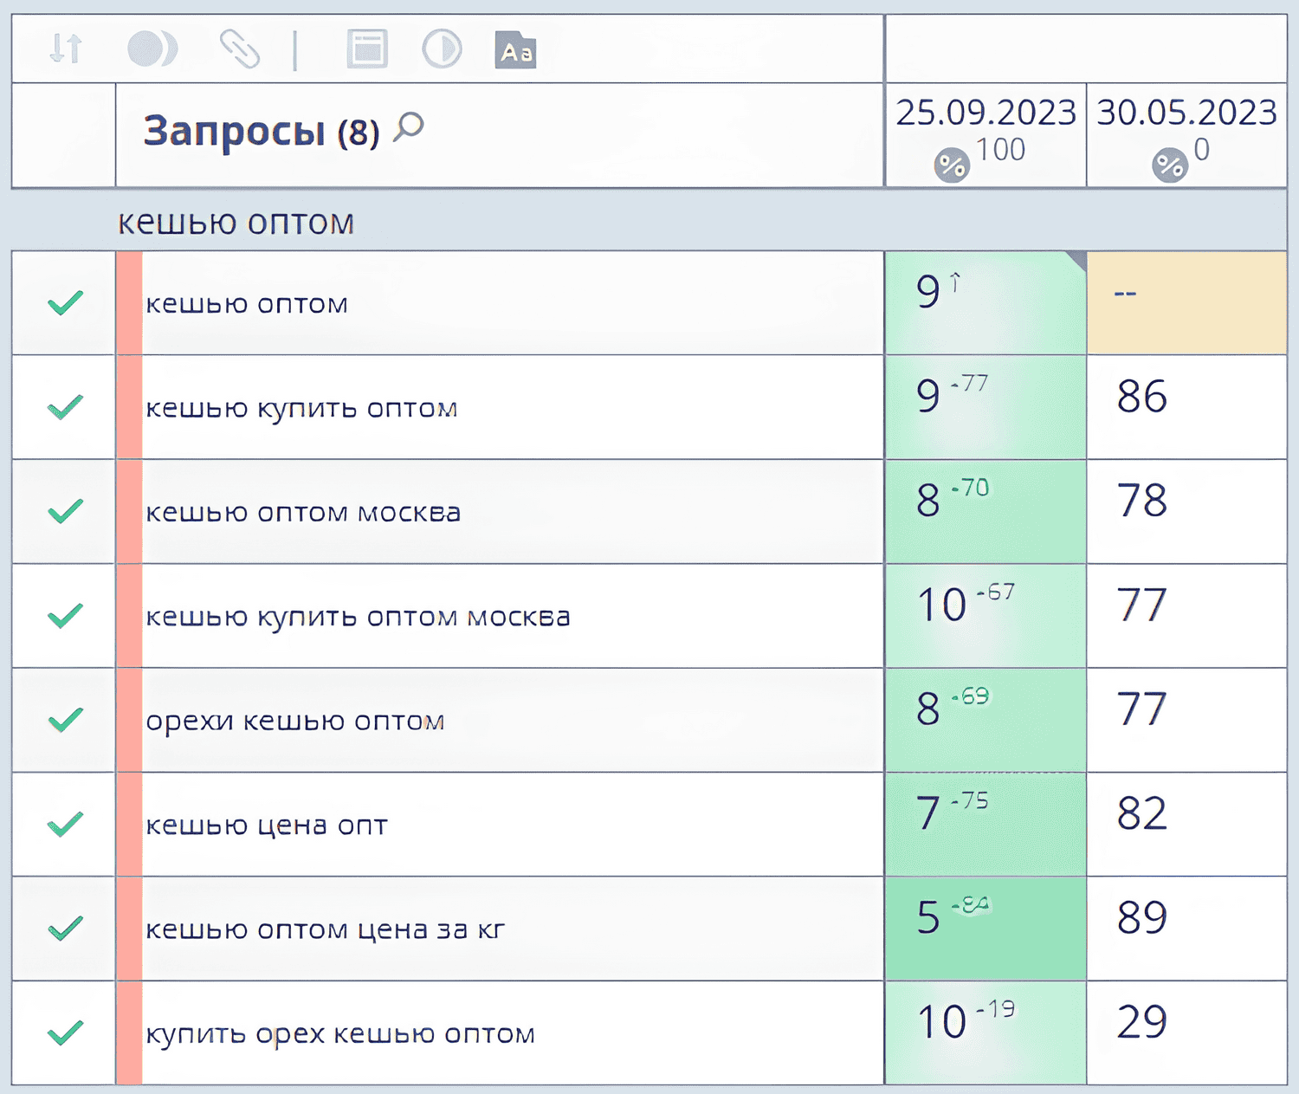Image resolution: width=1299 pixels, height=1094 pixels.
Task: Click red color marker beside "кешью оптом цена за кг"
Action: click(129, 929)
